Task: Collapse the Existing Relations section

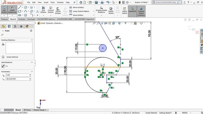Action: click(x=32, y=40)
